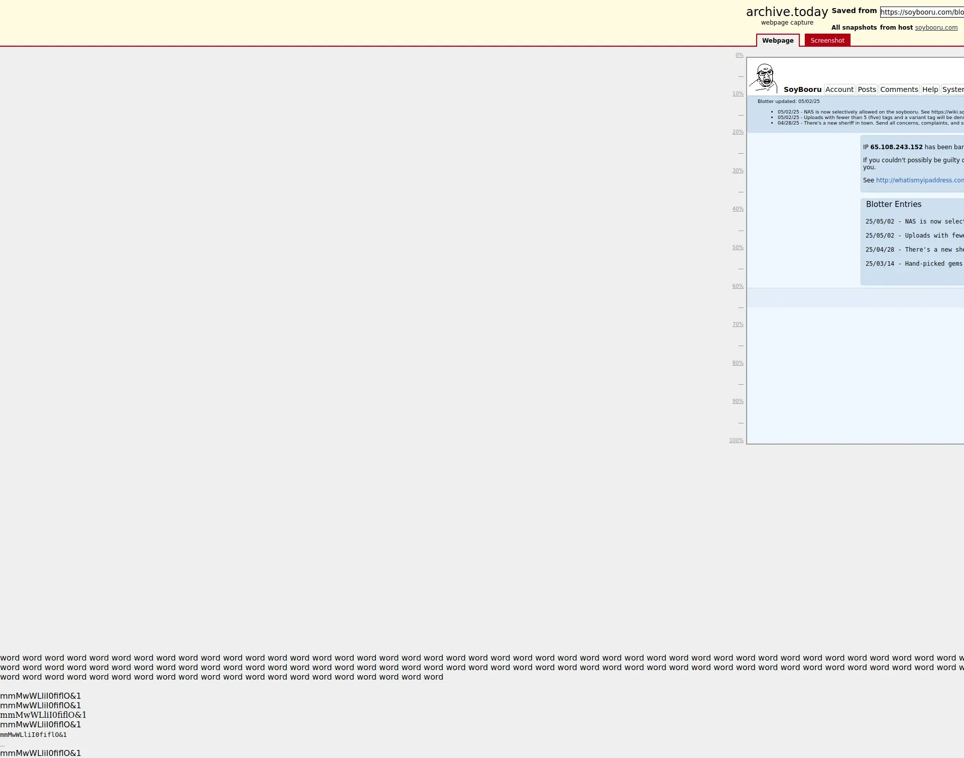Click the Blotter updated 05/02/25 text
Image resolution: width=964 pixels, height=758 pixels.
pos(788,101)
